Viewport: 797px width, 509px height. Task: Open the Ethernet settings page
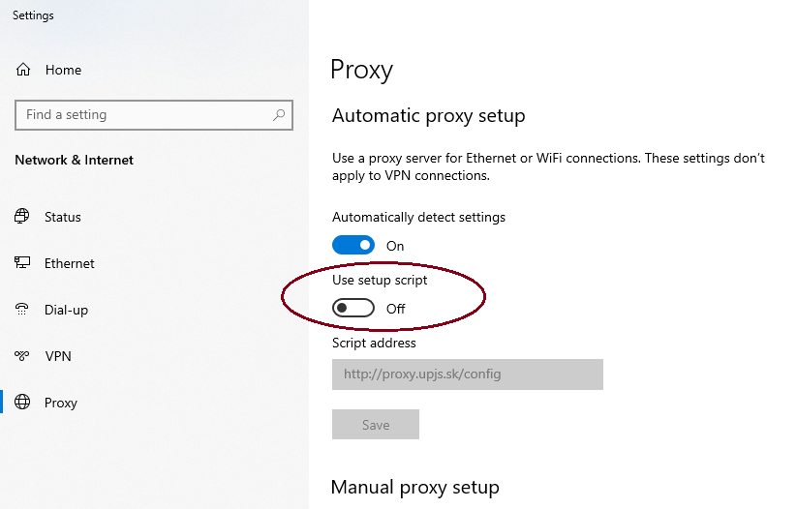coord(69,263)
